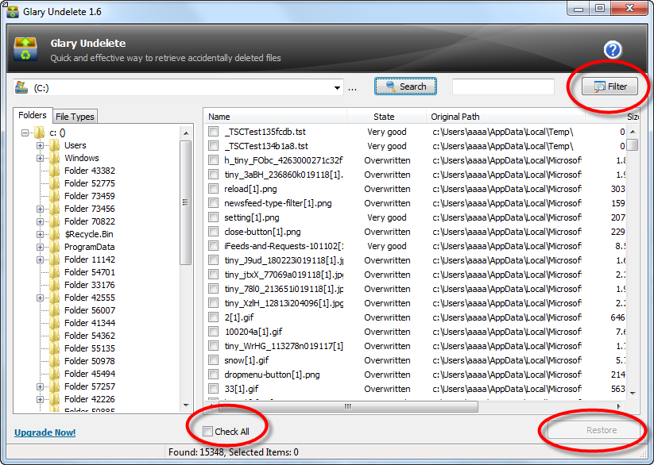This screenshot has height=465, width=654.
Task: Enable the Check All checkbox
Action: click(207, 431)
